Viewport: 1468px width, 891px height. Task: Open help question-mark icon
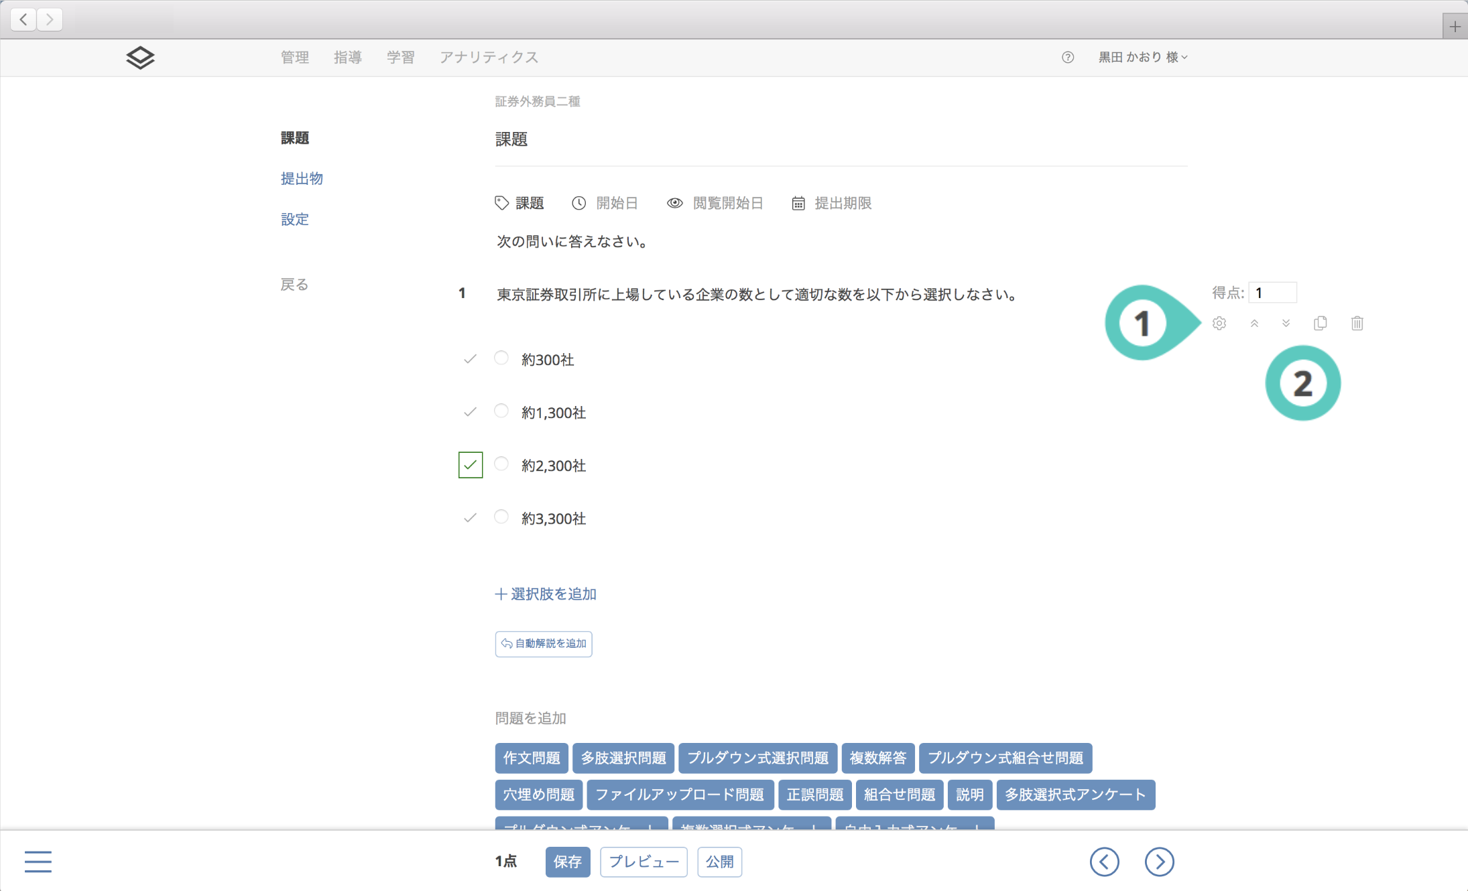(x=1068, y=58)
